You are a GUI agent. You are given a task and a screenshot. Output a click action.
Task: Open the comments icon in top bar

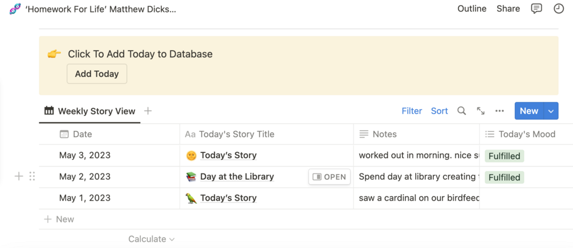point(536,9)
